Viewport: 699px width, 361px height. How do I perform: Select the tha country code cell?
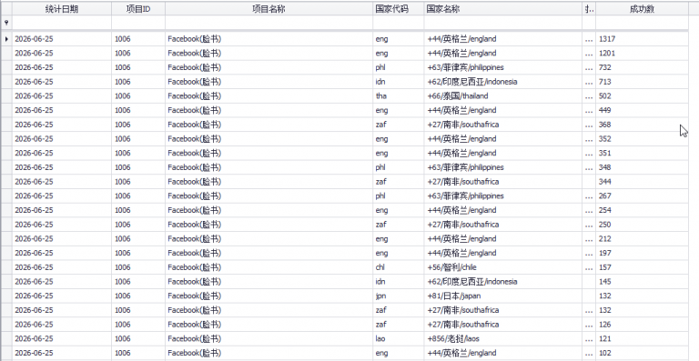(399, 96)
